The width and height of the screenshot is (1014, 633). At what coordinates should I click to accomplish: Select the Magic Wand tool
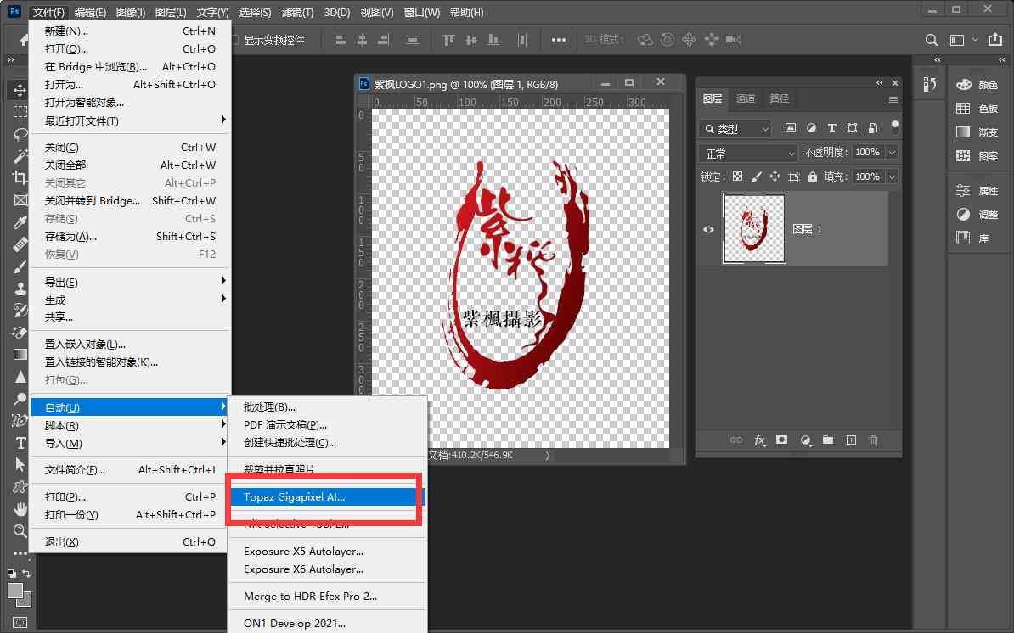click(x=20, y=155)
